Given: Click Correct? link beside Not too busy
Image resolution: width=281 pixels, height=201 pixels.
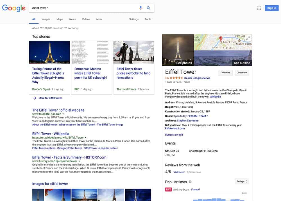Looking at the screenshot, I should click(x=195, y=189).
